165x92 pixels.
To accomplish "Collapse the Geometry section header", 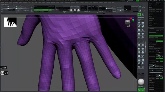I will (x=152, y=29).
